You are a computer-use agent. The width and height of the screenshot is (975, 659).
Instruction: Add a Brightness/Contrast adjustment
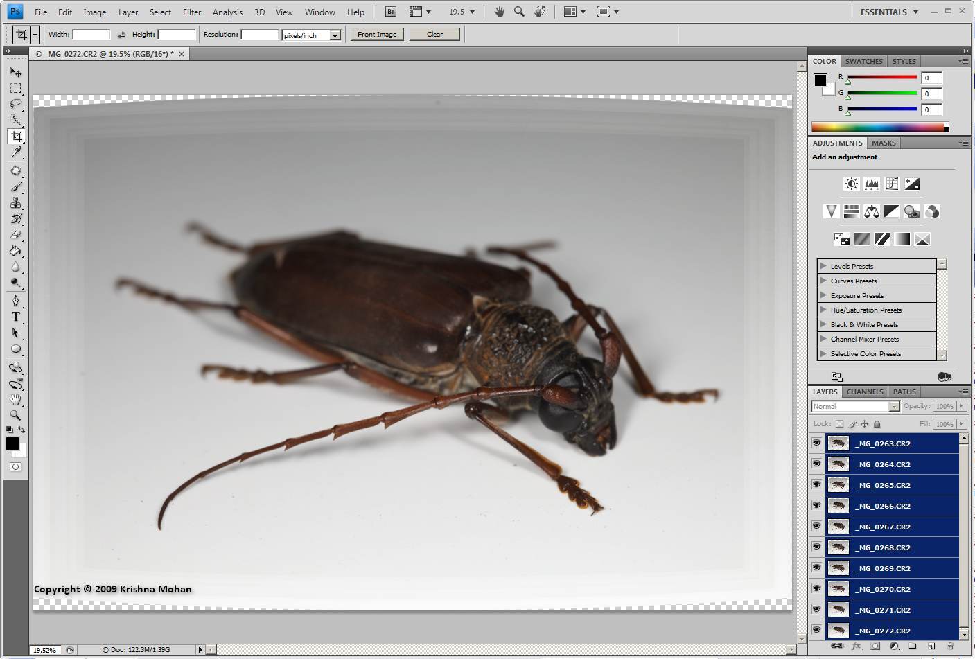[851, 184]
